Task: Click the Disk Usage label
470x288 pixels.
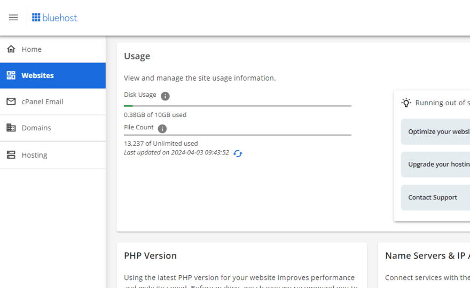Action: click(x=140, y=95)
